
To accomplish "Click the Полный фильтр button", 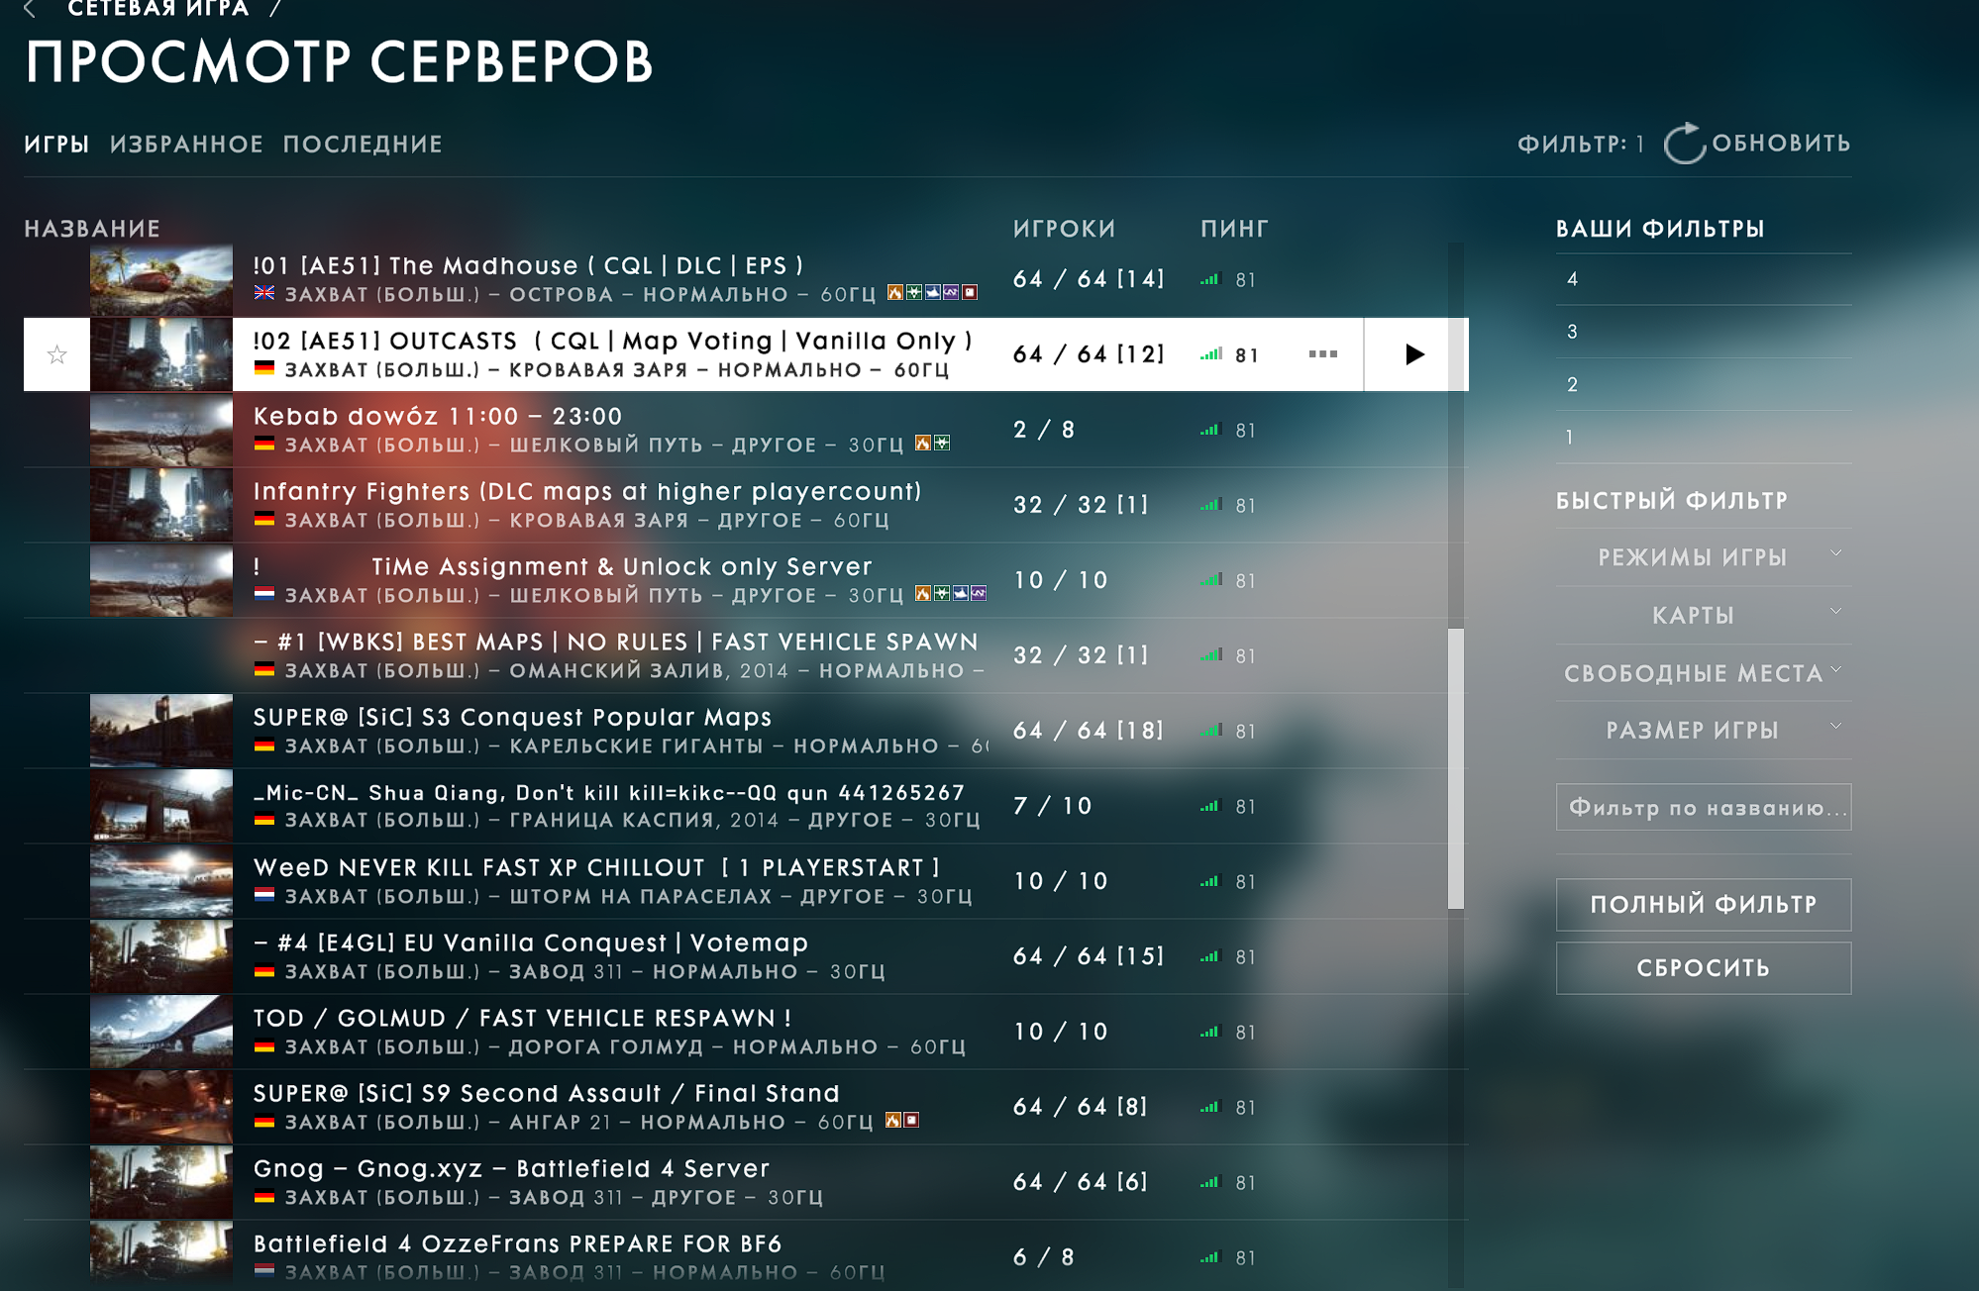I will click(1703, 904).
